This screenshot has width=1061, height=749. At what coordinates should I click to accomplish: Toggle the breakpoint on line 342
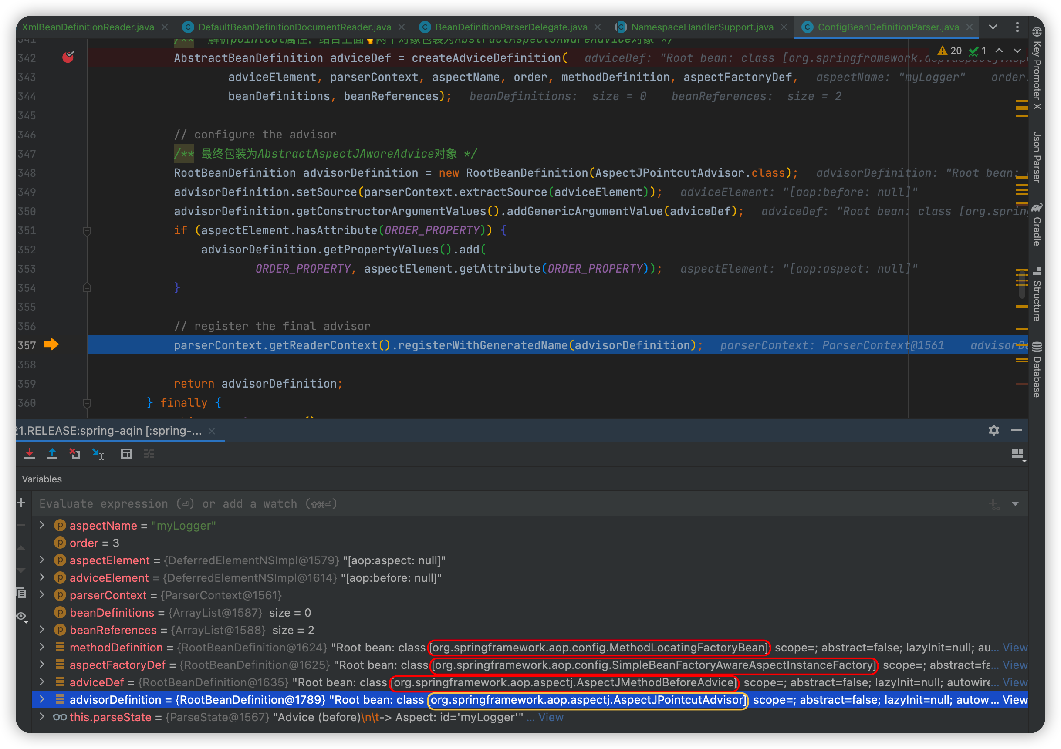click(x=68, y=58)
